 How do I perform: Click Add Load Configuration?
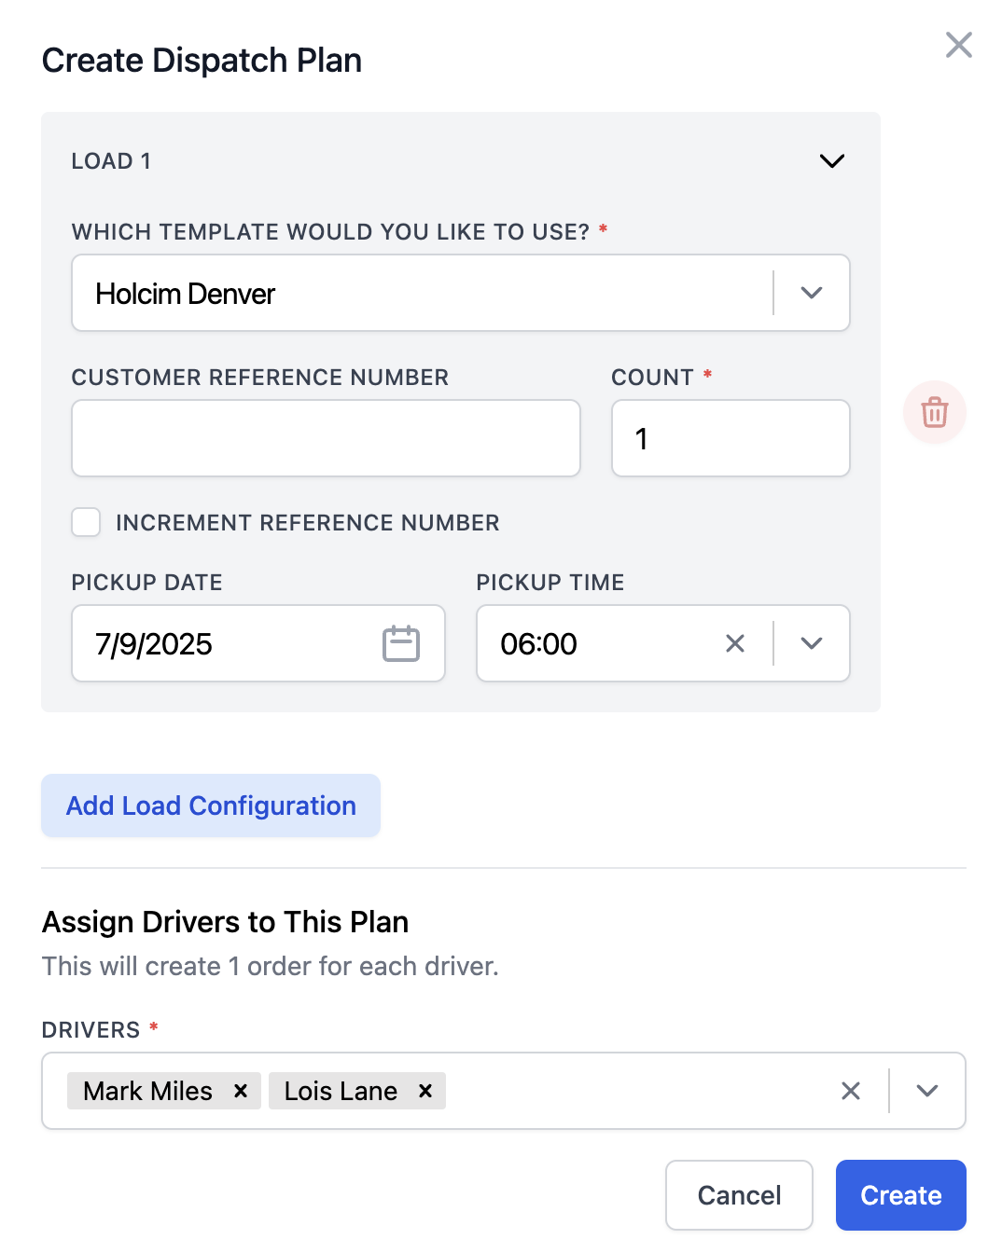tap(210, 805)
